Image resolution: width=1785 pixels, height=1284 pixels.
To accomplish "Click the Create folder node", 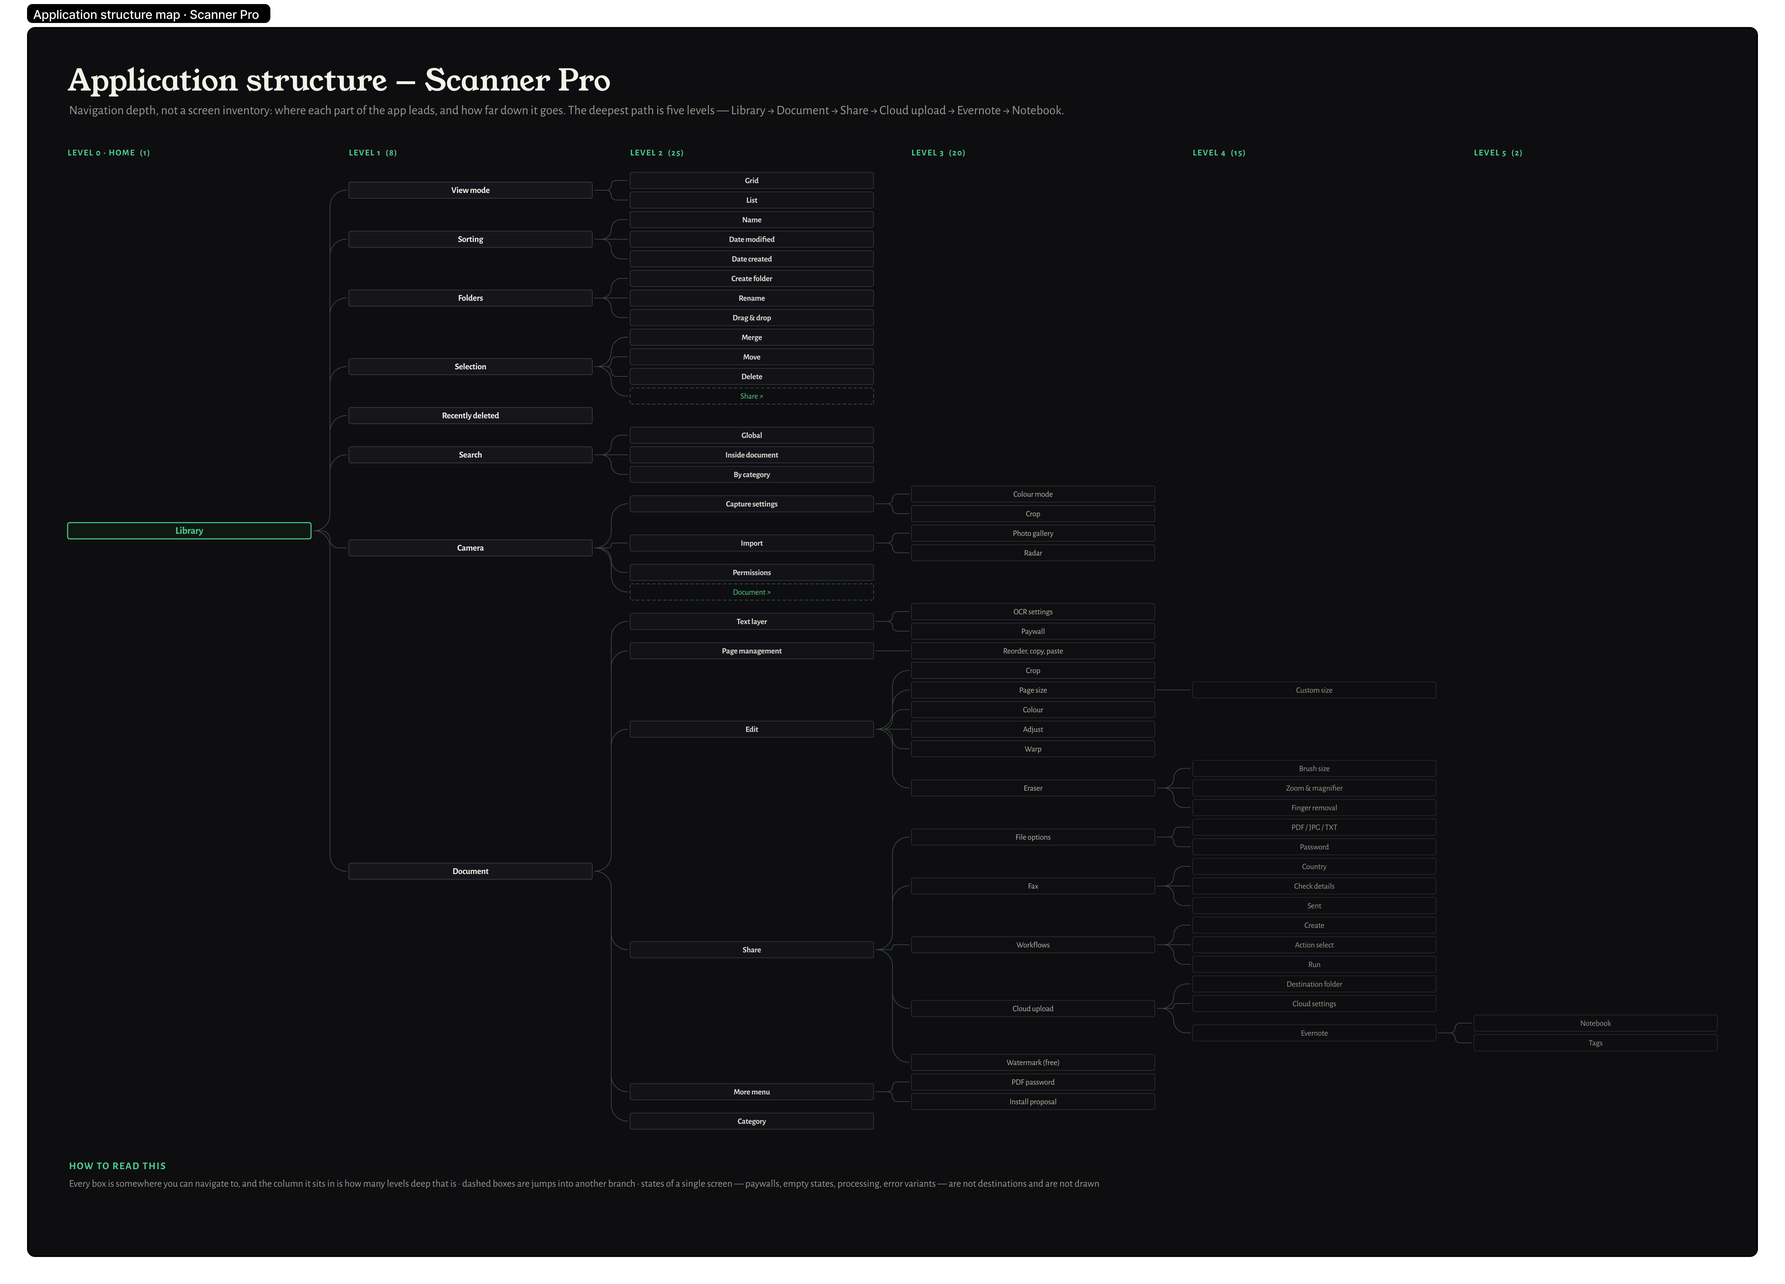I will tap(752, 278).
